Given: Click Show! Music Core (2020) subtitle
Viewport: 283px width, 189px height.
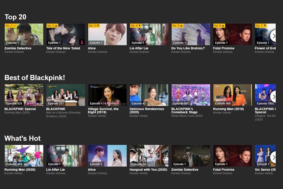Looking at the screenshot, I should 187,116.
